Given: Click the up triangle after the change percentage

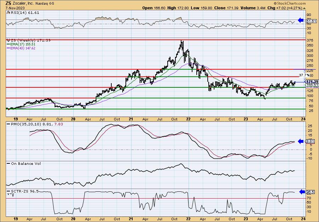Looking at the screenshot, I should 304,8.
